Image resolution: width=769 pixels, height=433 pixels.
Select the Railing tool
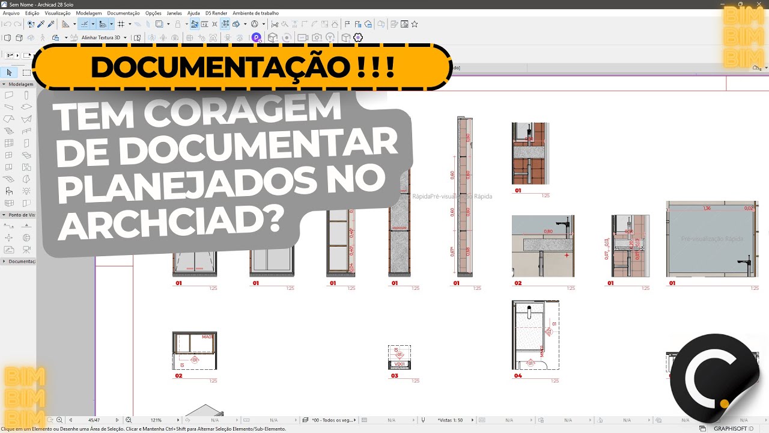coord(26,131)
